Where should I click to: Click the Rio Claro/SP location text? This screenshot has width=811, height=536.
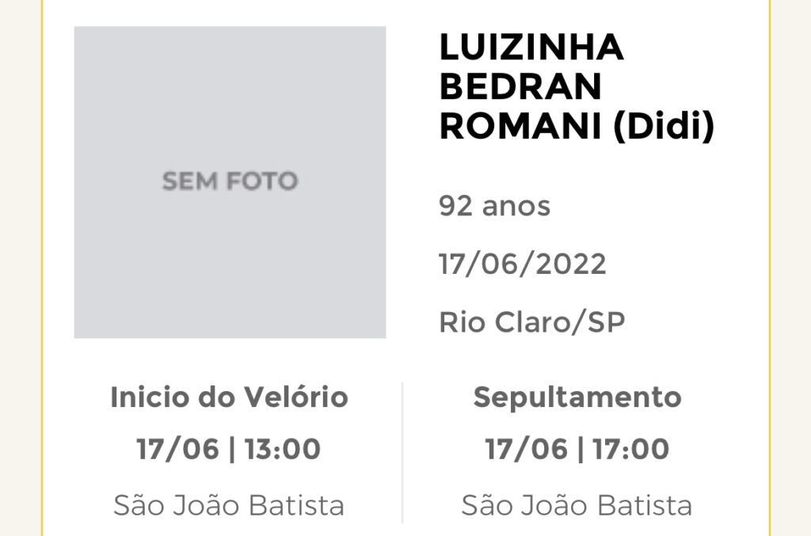(x=532, y=322)
